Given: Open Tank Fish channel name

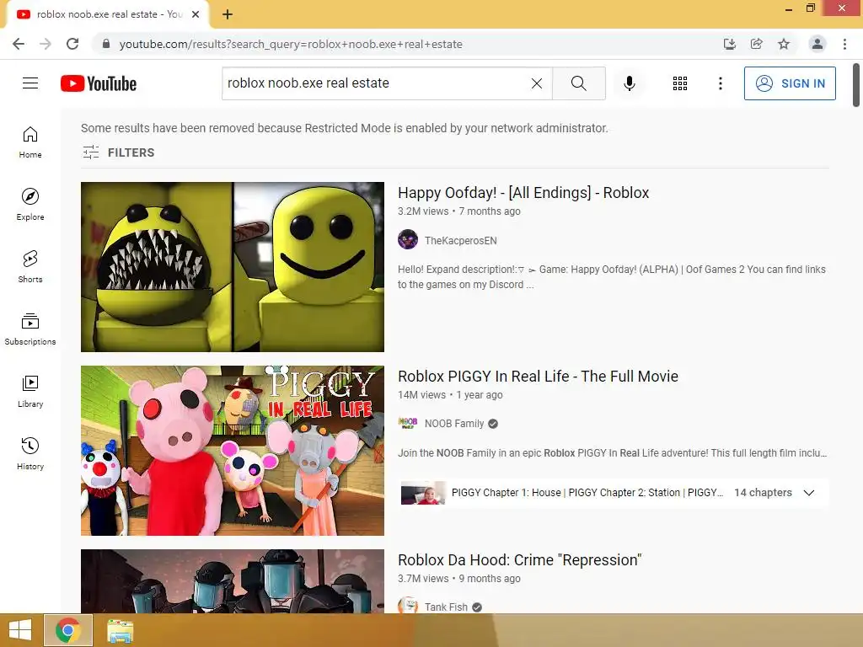Looking at the screenshot, I should (x=446, y=607).
